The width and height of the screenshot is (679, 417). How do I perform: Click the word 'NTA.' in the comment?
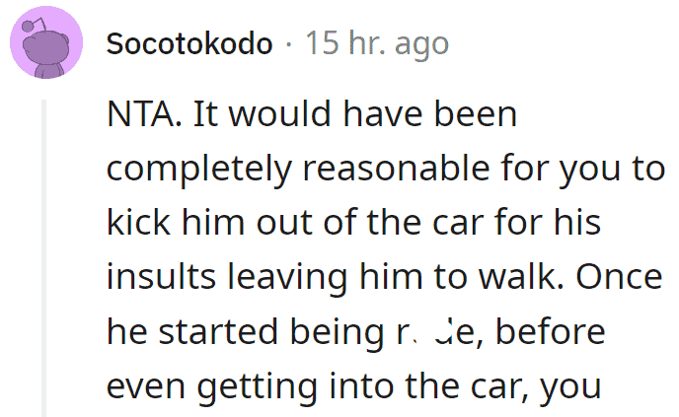point(144,114)
